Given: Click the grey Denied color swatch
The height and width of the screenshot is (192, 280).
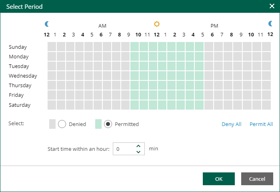Looking at the screenshot, I should [52, 124].
